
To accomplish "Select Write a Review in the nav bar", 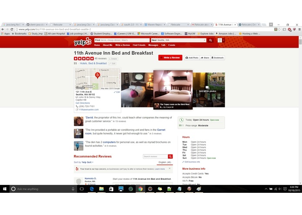I will click(x=123, y=45).
